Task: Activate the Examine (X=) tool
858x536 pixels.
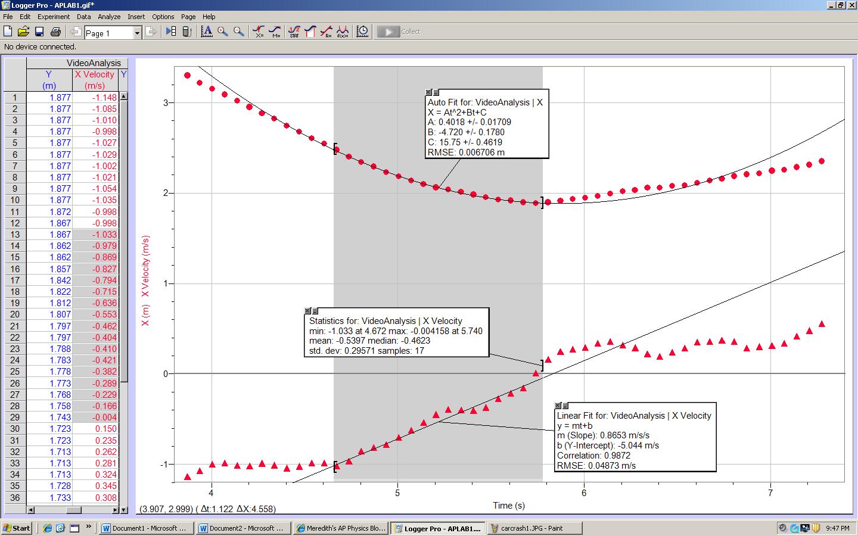Action: click(259, 32)
